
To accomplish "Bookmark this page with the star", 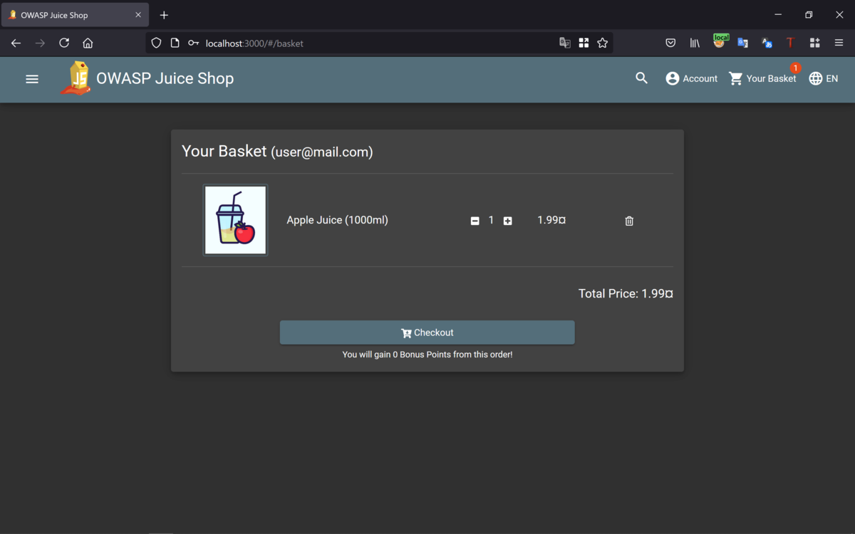I will [603, 43].
